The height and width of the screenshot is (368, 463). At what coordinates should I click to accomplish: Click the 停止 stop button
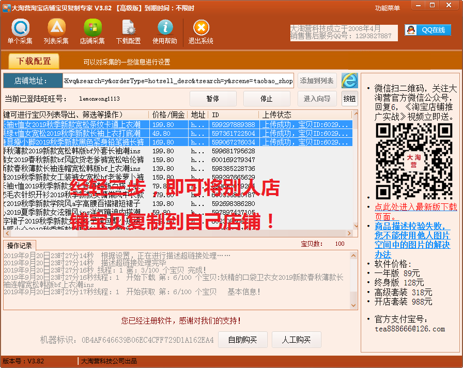point(267,99)
